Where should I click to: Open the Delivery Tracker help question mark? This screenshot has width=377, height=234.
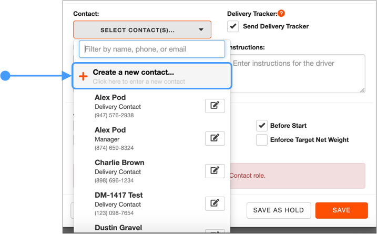coord(281,14)
